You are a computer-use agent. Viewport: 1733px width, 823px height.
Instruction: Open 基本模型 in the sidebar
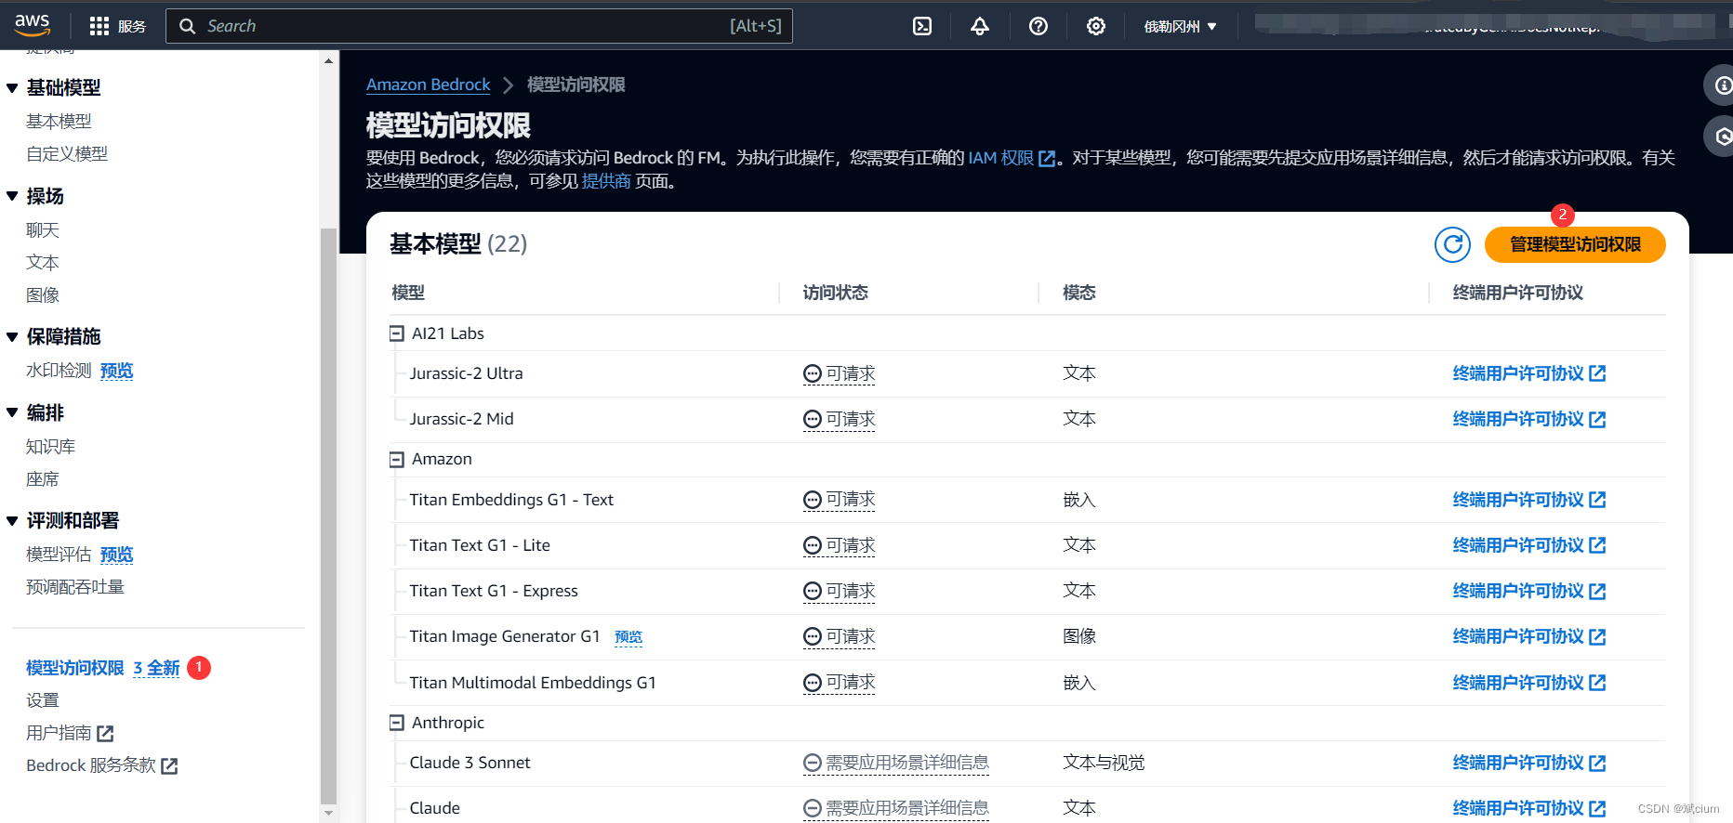pyautogui.click(x=59, y=122)
